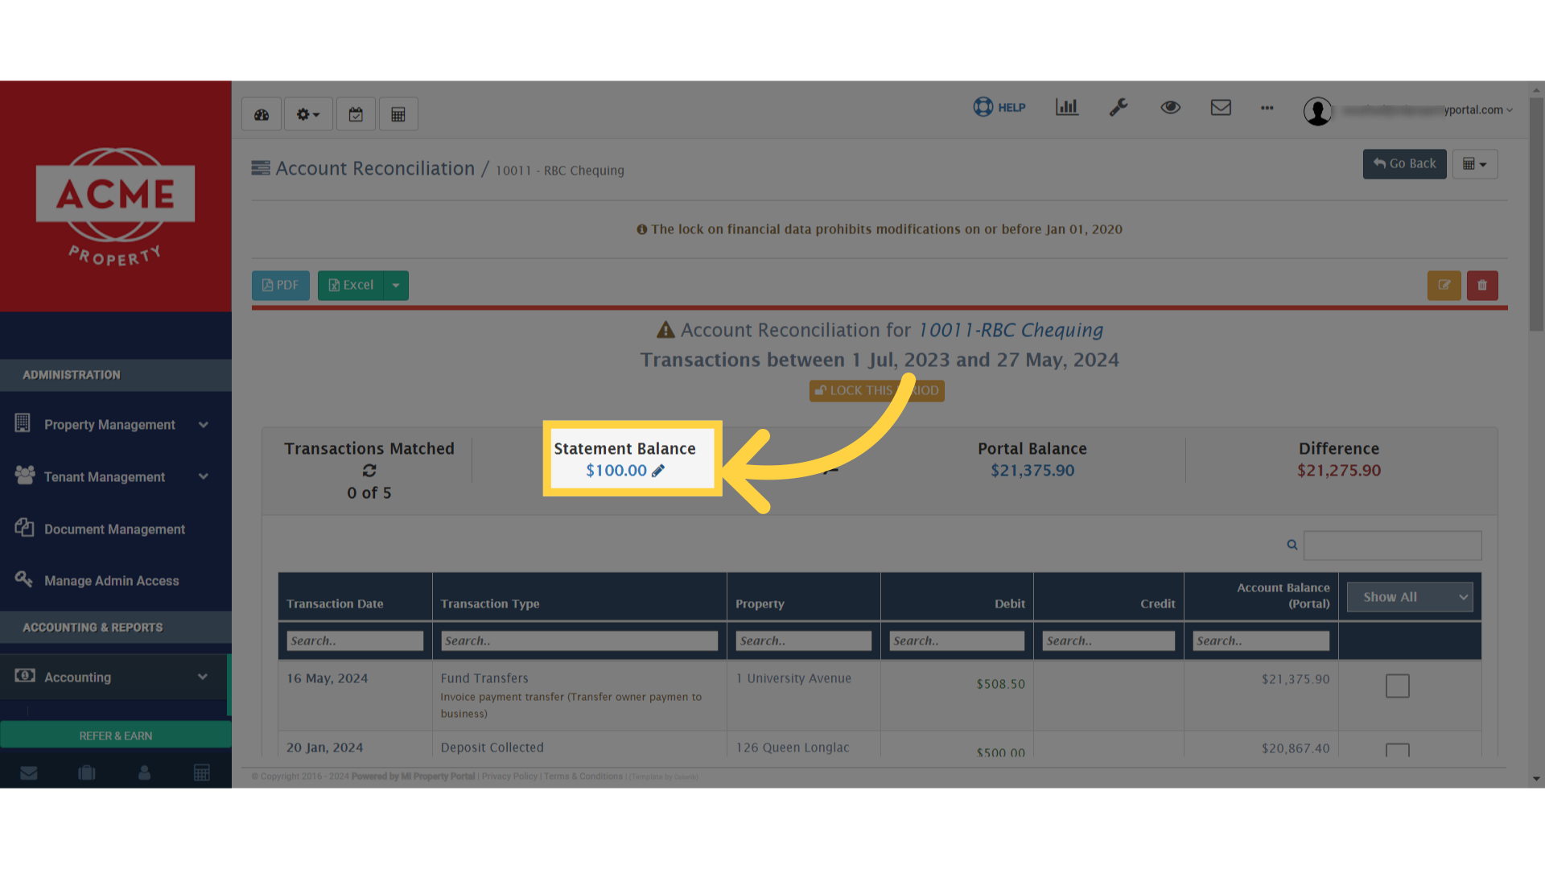Click the Credit column search field
This screenshot has width=1545, height=869.
coord(1109,640)
